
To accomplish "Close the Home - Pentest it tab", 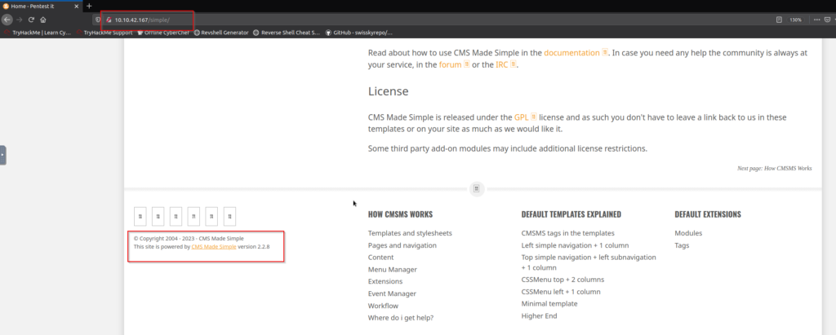I will pos(77,6).
